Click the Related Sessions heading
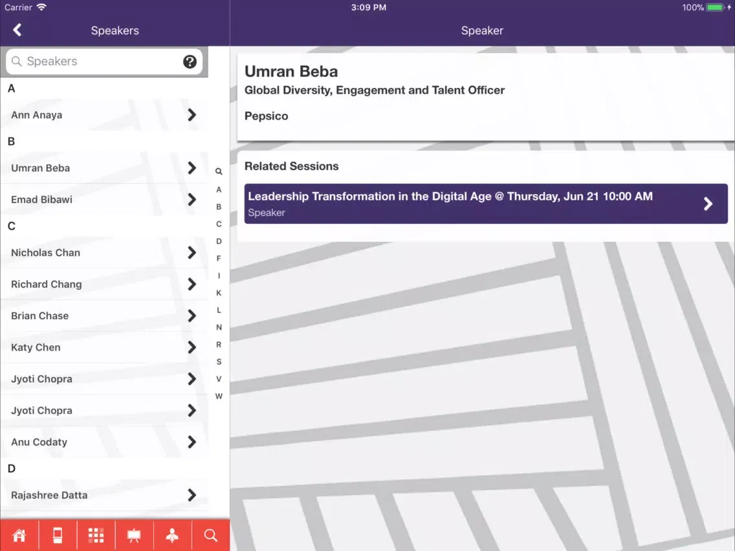Image resolution: width=735 pixels, height=551 pixels. (x=291, y=166)
